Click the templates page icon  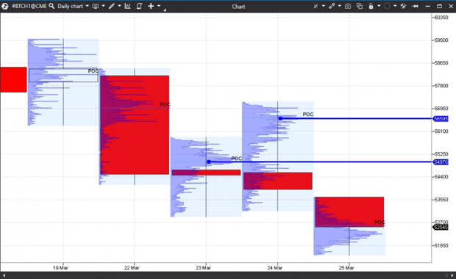[x=139, y=6]
